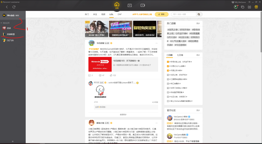
Task: Open the download manager icon
Action: click(x=249, y=7)
